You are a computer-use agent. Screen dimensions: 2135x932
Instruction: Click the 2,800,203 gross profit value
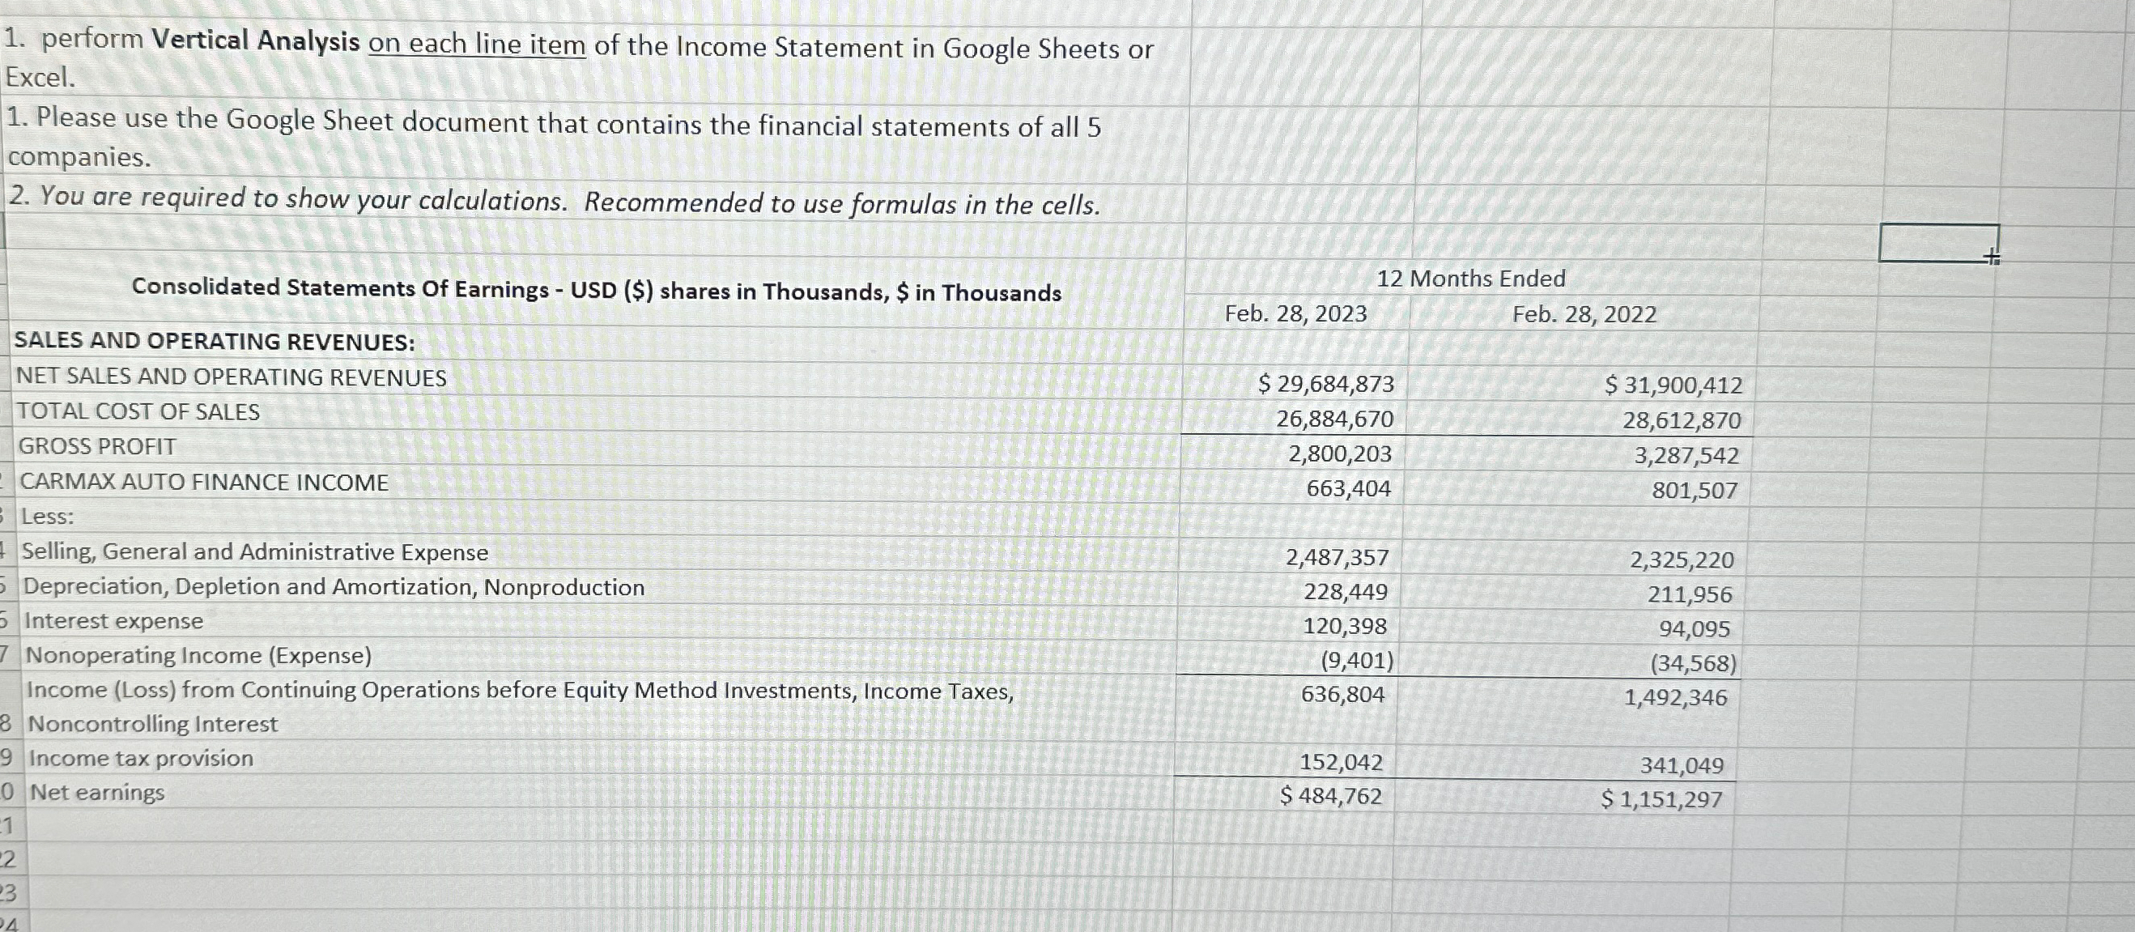(x=1339, y=453)
